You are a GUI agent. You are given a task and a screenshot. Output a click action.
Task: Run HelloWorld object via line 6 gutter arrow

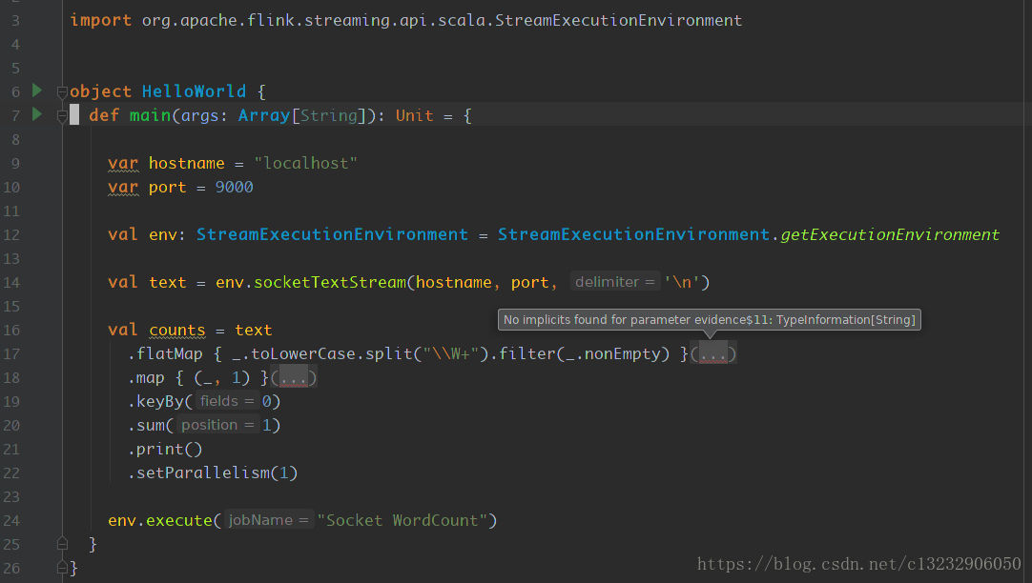(37, 90)
